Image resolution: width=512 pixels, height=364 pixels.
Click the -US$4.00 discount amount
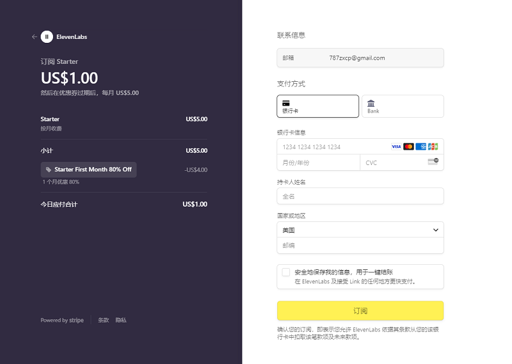coord(196,170)
